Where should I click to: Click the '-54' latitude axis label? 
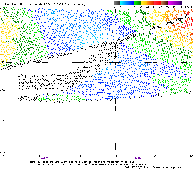[2, 62]
